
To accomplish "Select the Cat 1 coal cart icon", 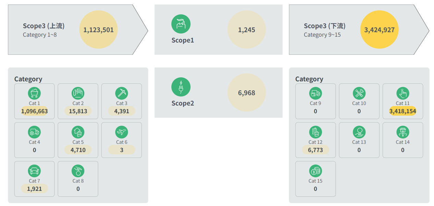I will point(34,93).
